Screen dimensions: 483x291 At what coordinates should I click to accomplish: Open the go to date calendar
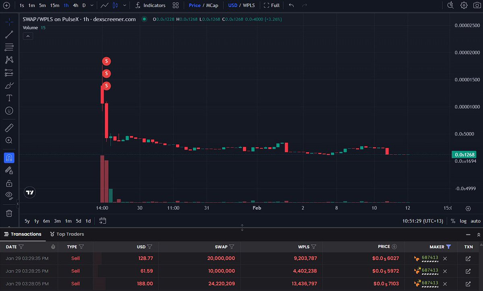[x=103, y=221]
